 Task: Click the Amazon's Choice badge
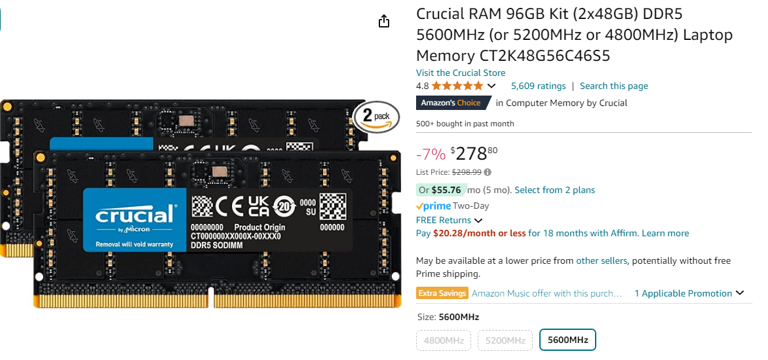[x=453, y=103]
